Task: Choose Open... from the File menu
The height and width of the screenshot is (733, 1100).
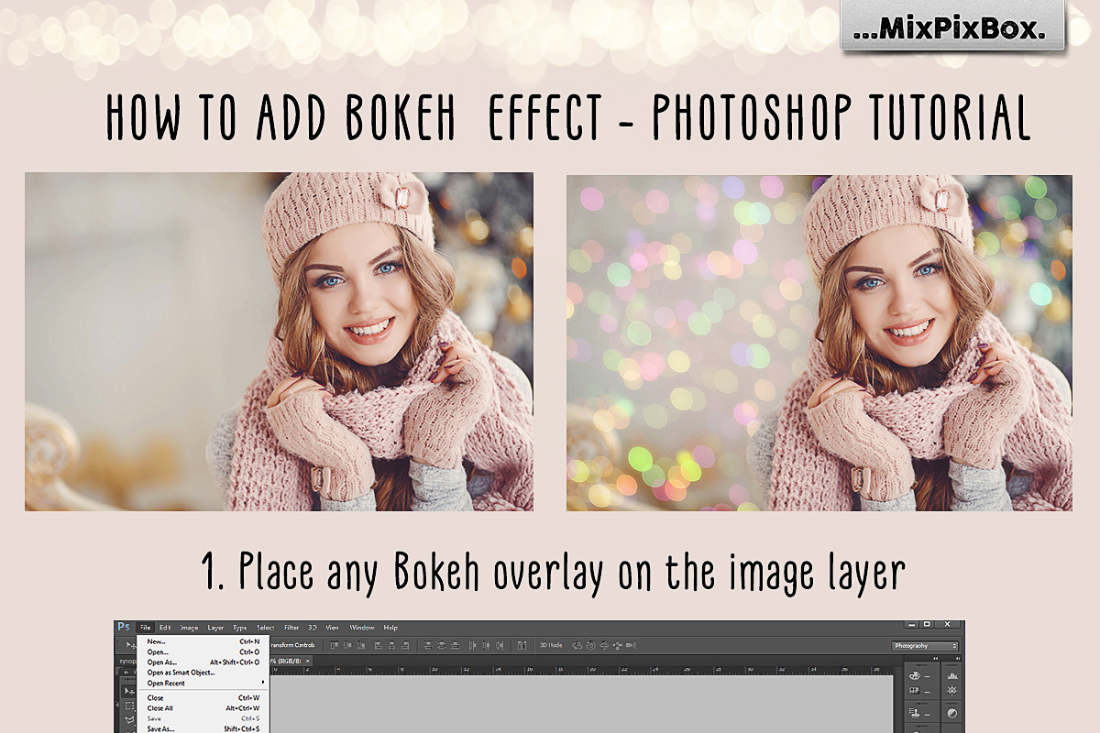Action: pyautogui.click(x=203, y=652)
